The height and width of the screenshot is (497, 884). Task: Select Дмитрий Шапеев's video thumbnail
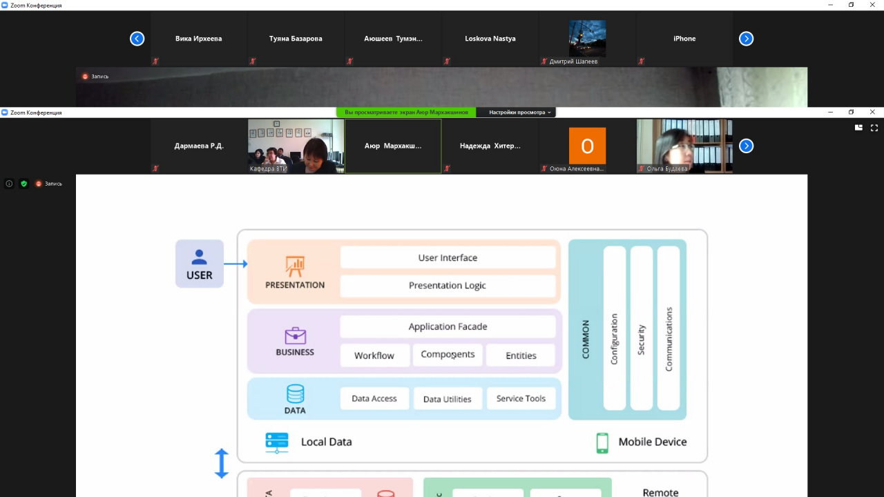587,39
